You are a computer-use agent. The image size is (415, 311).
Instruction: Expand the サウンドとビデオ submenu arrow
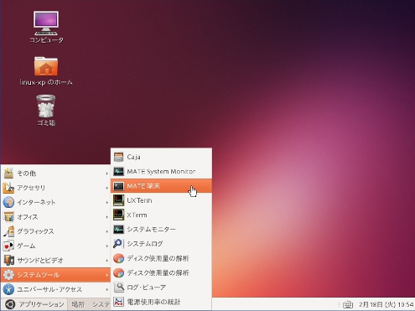(106, 261)
